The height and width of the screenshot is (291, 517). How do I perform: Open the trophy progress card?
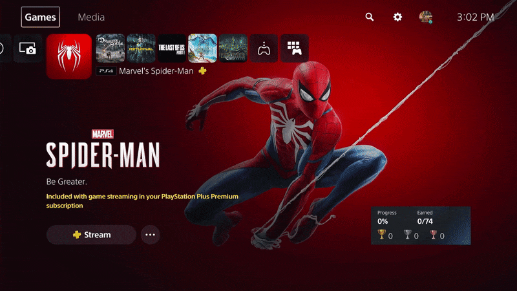click(421, 226)
